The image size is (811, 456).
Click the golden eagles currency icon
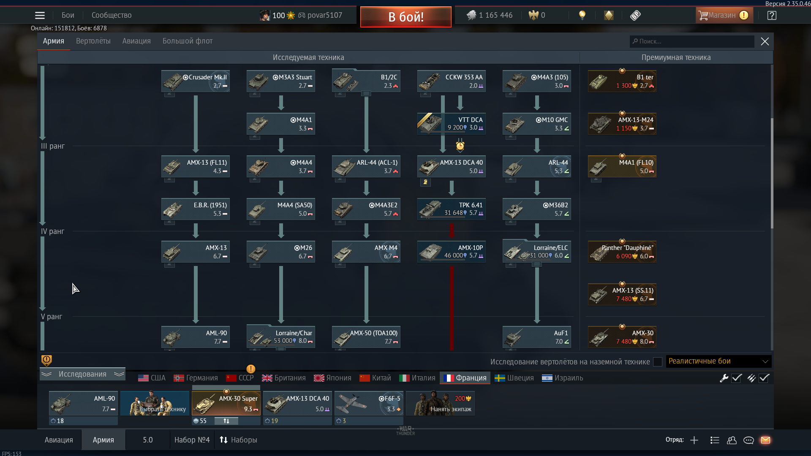coord(533,15)
